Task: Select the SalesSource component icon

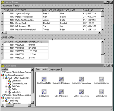Action: [101, 92]
